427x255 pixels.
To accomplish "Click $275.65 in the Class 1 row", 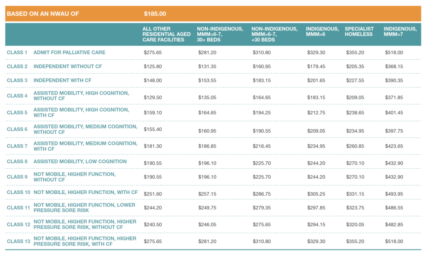I will (x=153, y=52).
